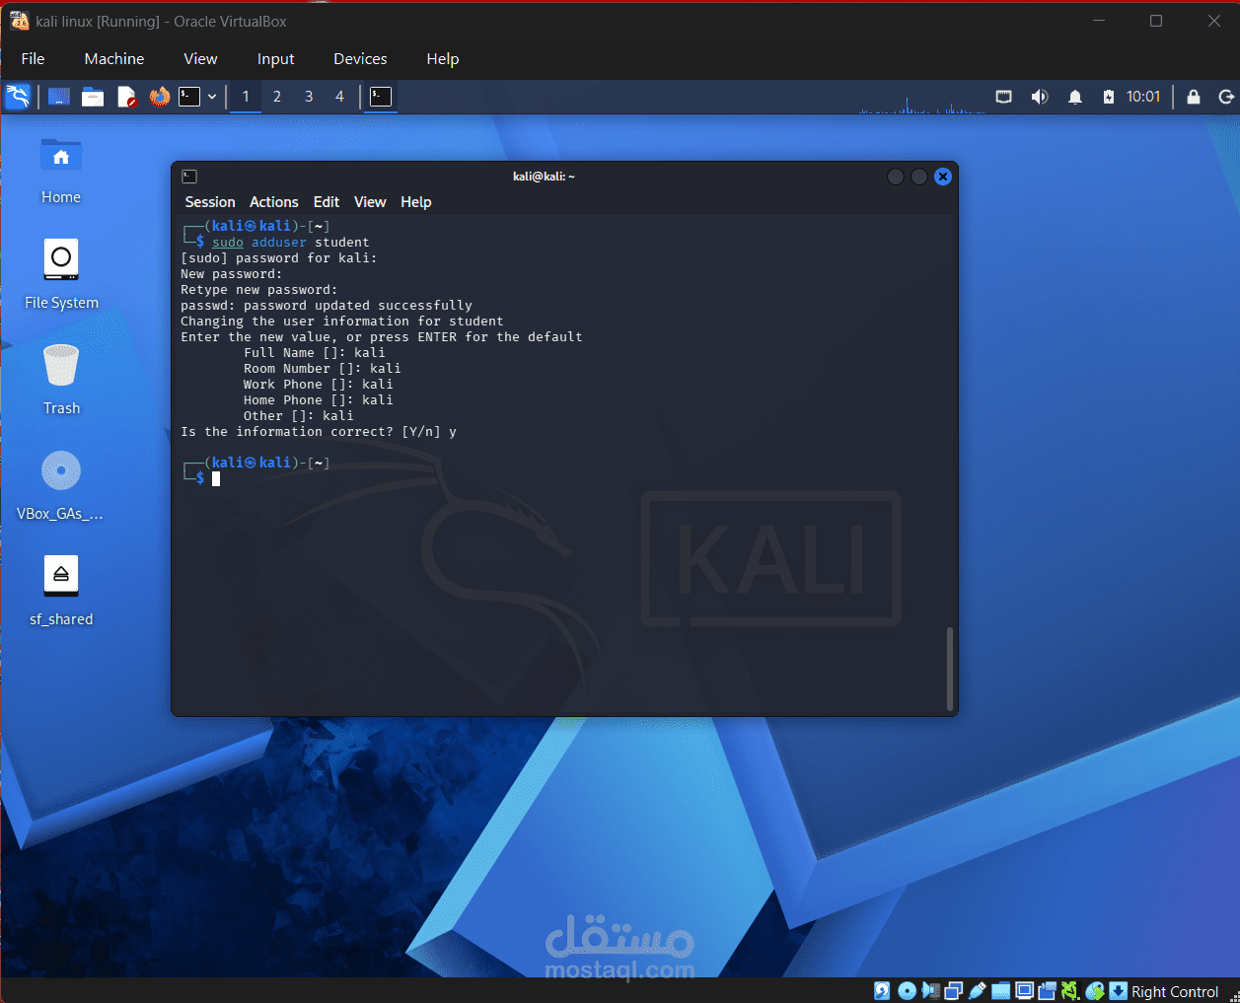The width and height of the screenshot is (1240, 1003).
Task: Select the running terminal in the Kali taskbar
Action: [x=381, y=97]
